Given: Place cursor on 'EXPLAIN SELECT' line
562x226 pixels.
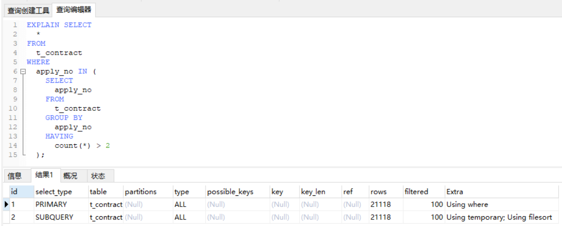Looking at the screenshot, I should [x=59, y=25].
